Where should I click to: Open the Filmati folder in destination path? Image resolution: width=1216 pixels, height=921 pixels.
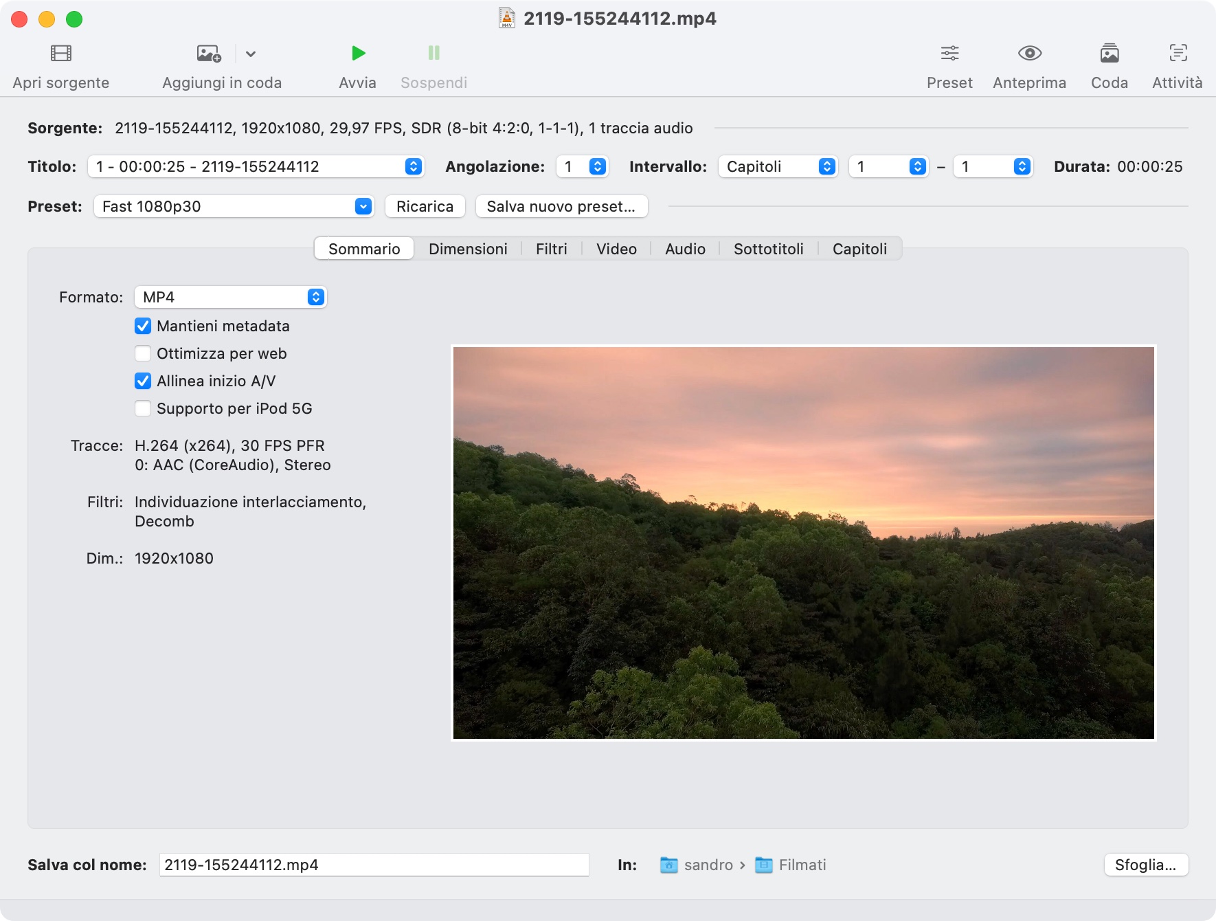[790, 865]
